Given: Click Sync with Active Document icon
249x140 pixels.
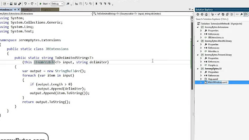Looking at the screenshot, I should (x=219, y=15).
